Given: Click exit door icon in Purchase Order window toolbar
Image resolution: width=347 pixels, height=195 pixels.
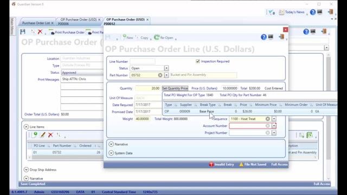Looking at the screenshot, I should tap(324, 31).
